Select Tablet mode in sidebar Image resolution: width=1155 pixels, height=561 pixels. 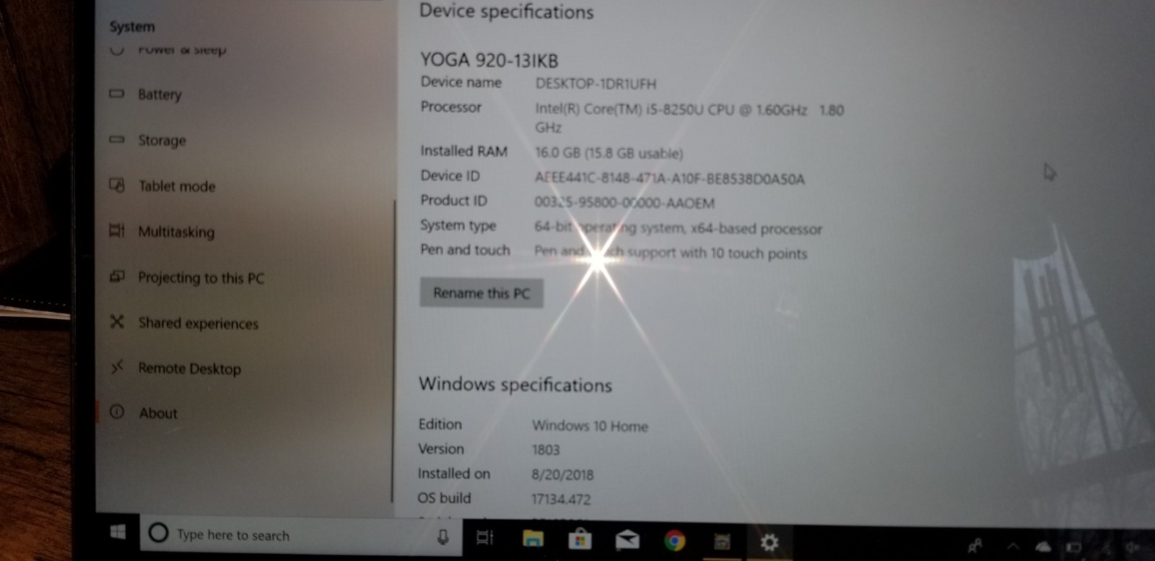pos(177,186)
